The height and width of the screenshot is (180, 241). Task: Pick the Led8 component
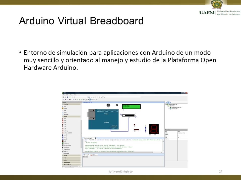tap(64, 129)
